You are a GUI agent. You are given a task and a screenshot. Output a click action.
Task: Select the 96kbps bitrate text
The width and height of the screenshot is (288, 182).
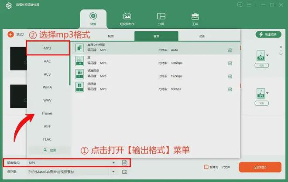point(176,89)
